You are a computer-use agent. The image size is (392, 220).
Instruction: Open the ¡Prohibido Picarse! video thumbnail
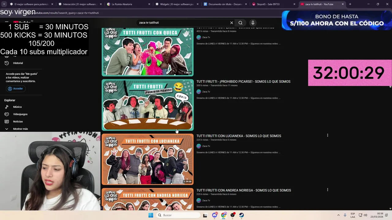[148, 105]
